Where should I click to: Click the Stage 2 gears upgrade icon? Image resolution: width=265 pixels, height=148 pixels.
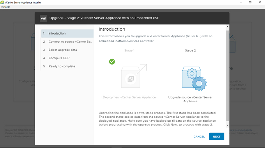click(x=194, y=79)
